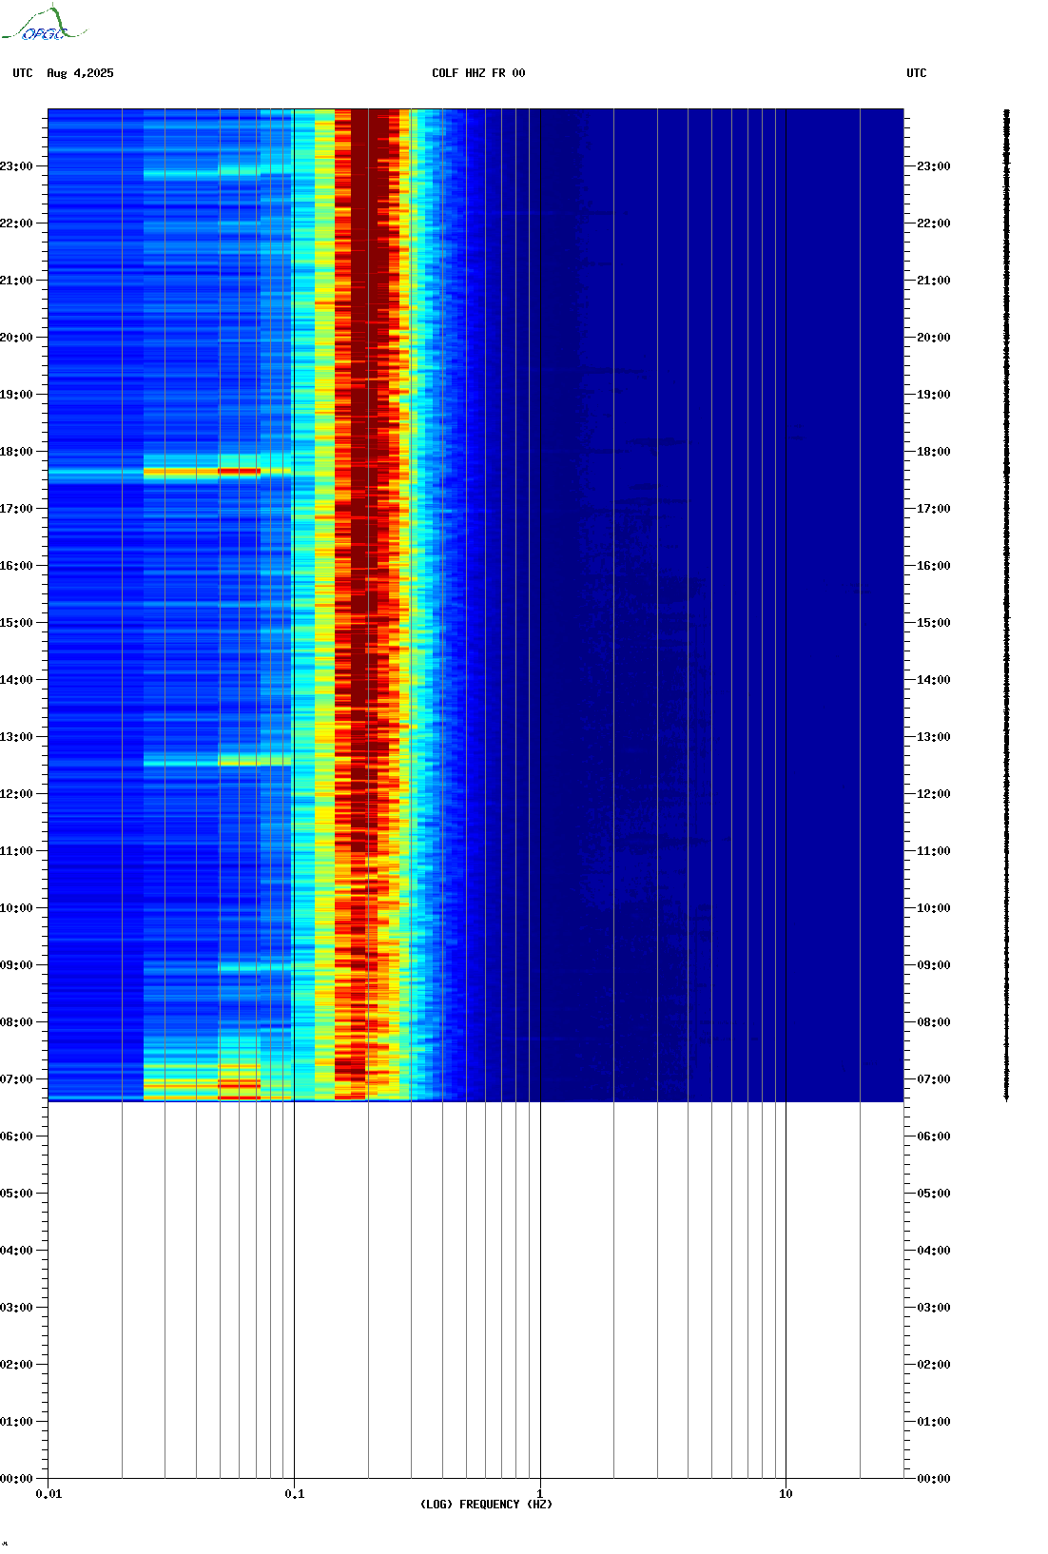Click the '(LOG) FREQUENCY (HZ)' axis title
This screenshot has height=1554, width=1048.
(486, 1505)
